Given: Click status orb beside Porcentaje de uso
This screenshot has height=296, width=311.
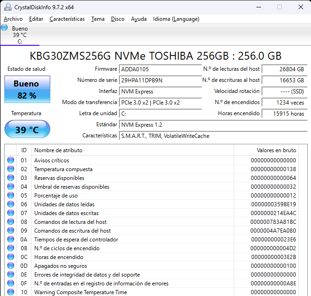Looking at the screenshot, I should 11,196.
